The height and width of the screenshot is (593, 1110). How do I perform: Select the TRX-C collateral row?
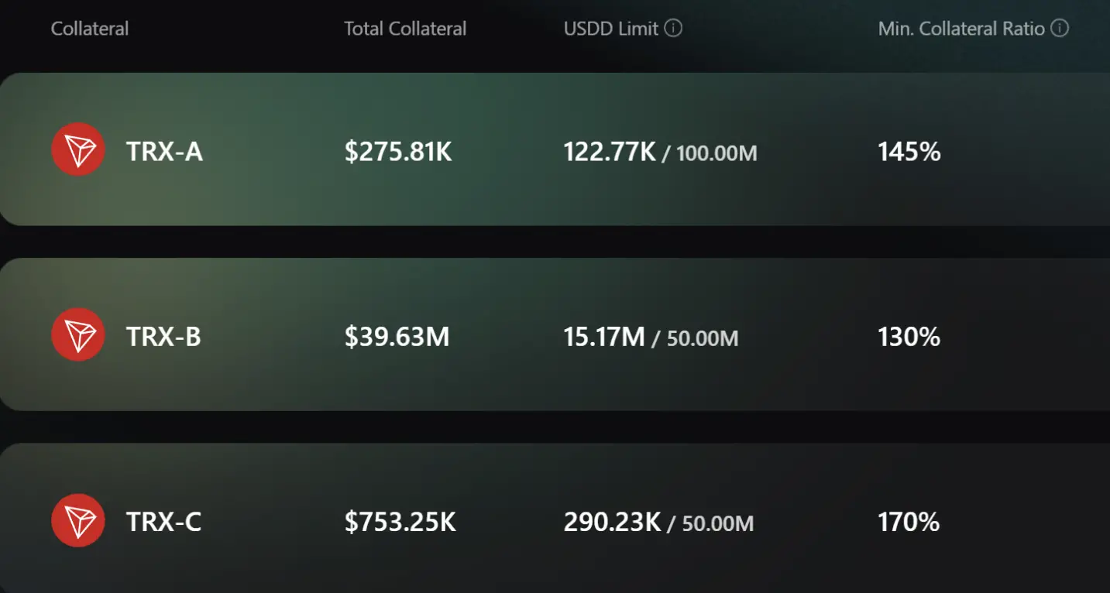[x=555, y=518]
